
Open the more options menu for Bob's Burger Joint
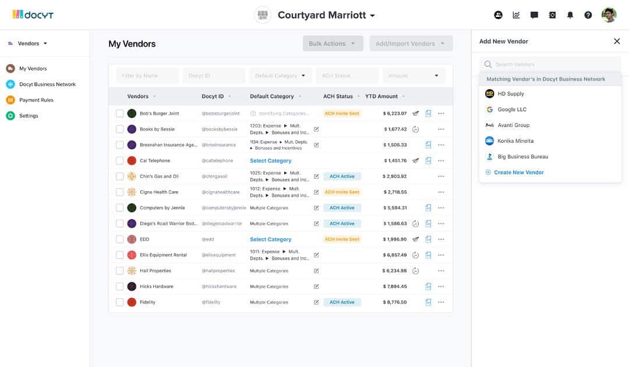point(441,114)
